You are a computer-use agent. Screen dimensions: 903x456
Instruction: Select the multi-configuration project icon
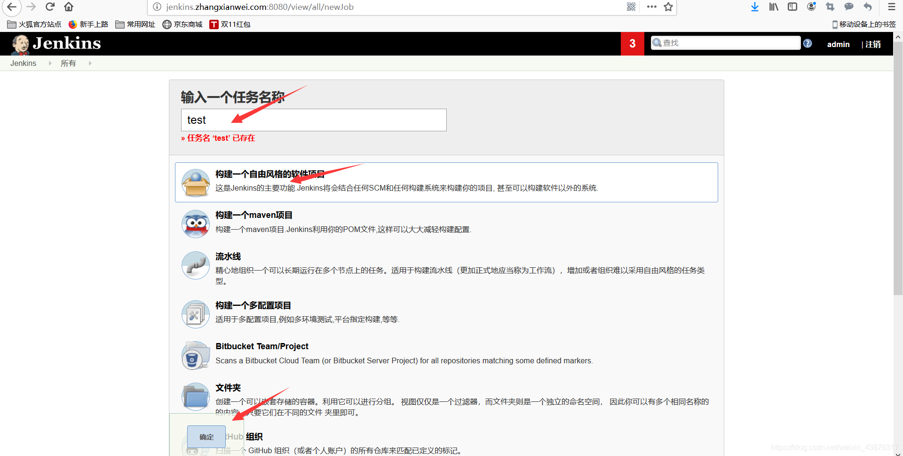[196, 314]
